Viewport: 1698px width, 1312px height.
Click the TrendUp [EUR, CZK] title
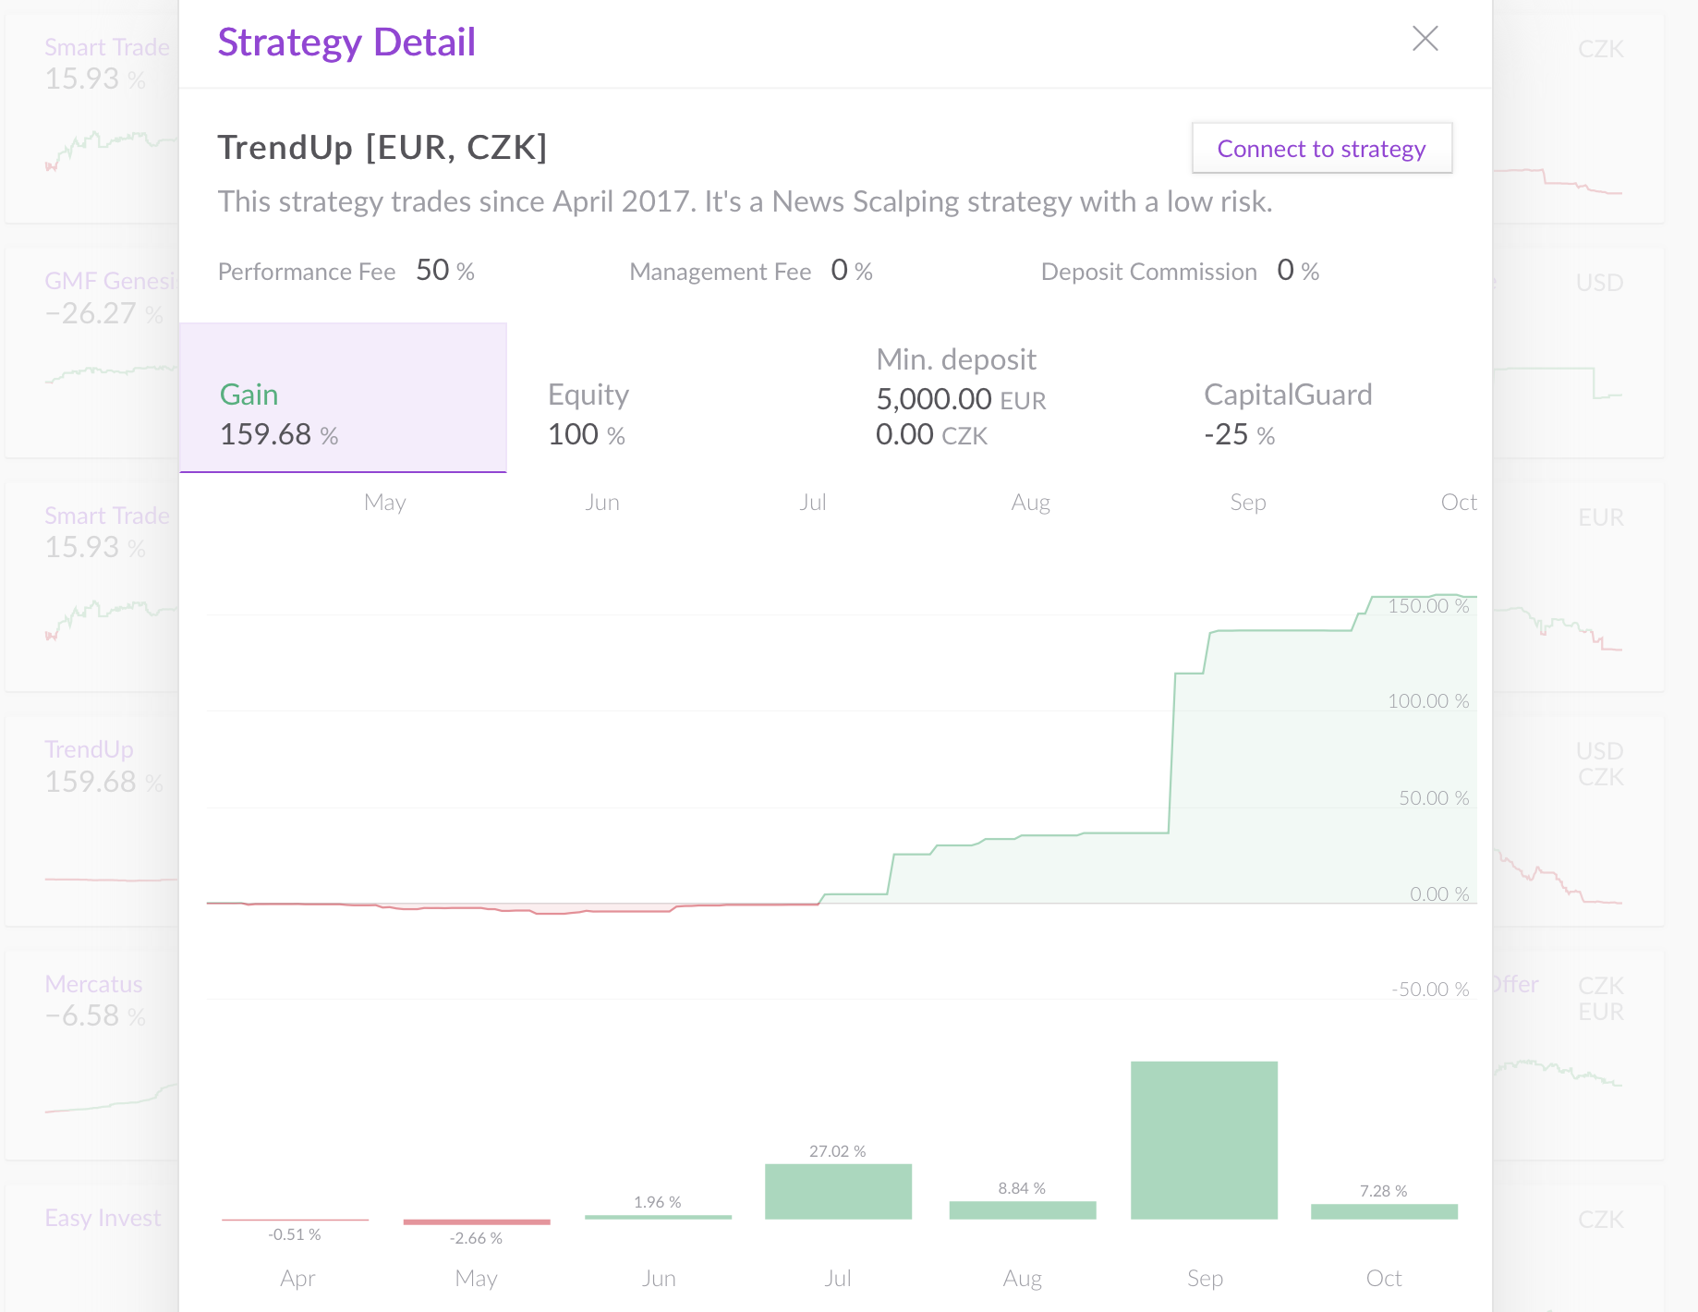click(382, 147)
